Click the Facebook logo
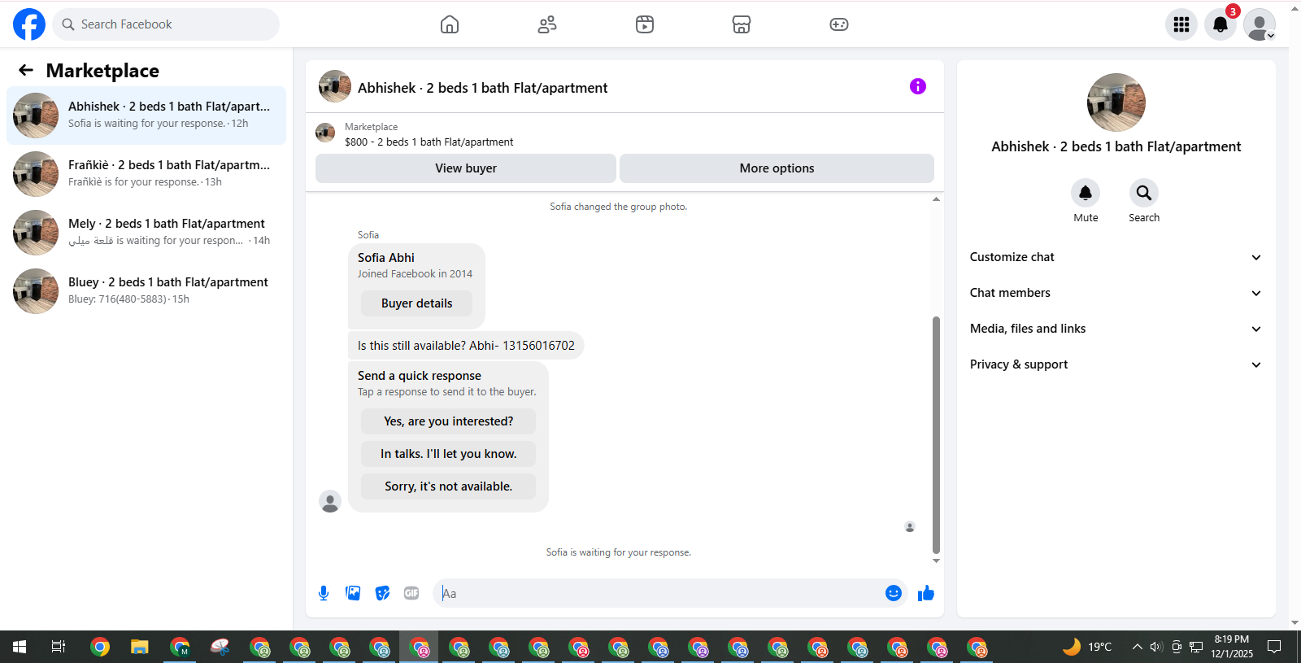1301x663 pixels. point(29,24)
